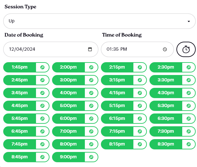Viewport: 197px width, 167px height.
Task: Open the calendar picker in date field
Action: [90, 49]
